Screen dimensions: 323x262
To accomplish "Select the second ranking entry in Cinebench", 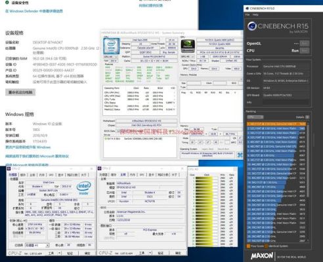I will 276,128.
